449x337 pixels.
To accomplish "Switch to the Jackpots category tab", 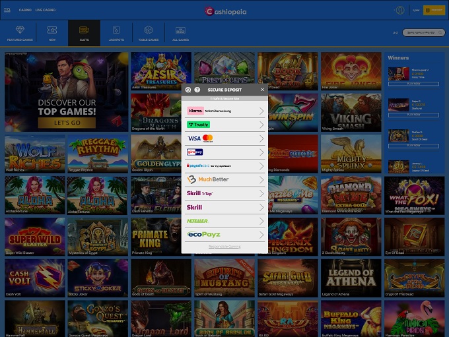I will pyautogui.click(x=116, y=32).
